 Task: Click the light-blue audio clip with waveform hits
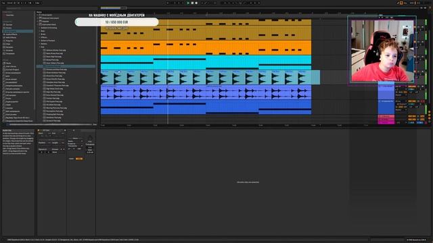pyautogui.click(x=210, y=78)
